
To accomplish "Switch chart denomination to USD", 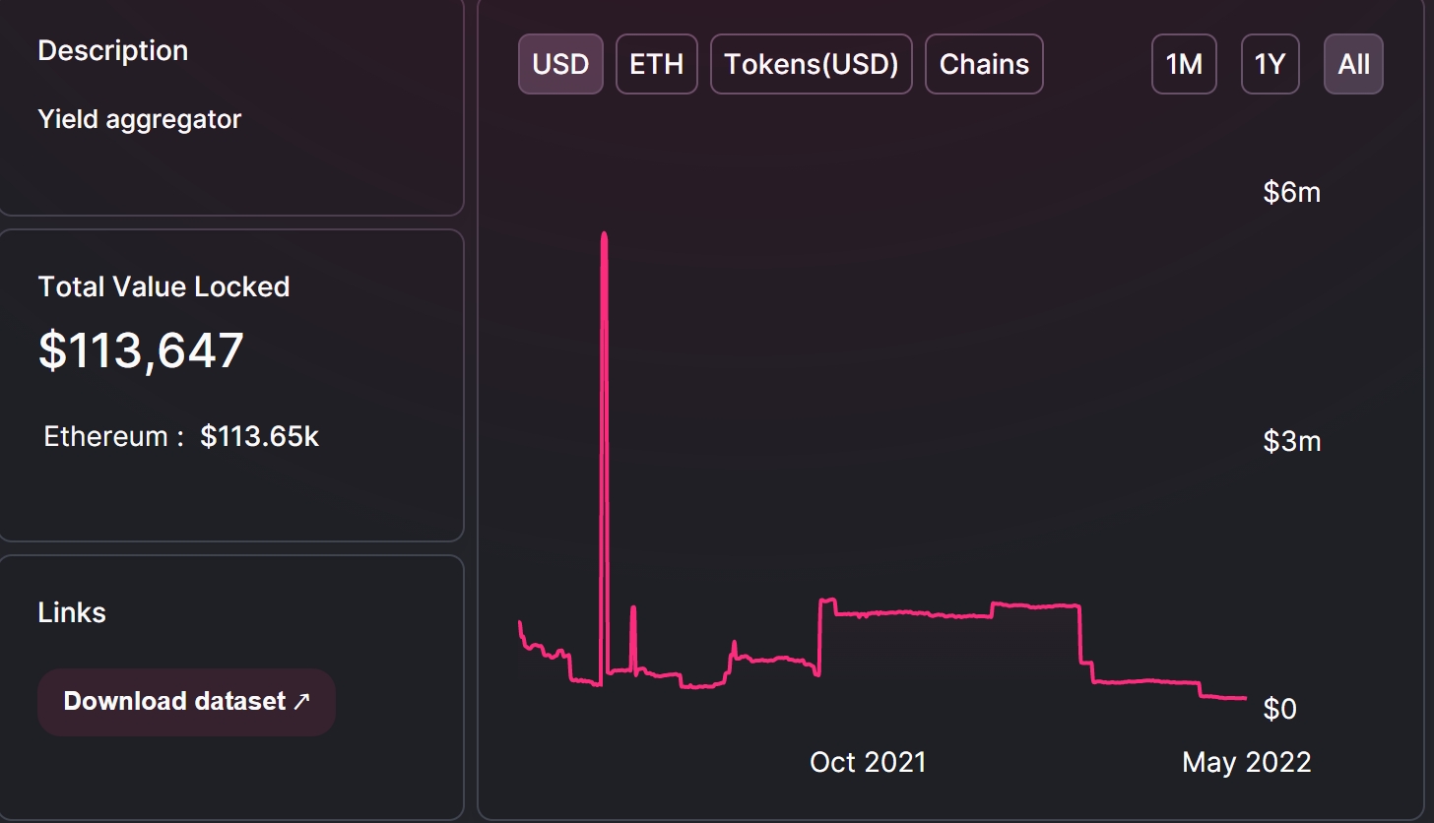I will point(560,64).
